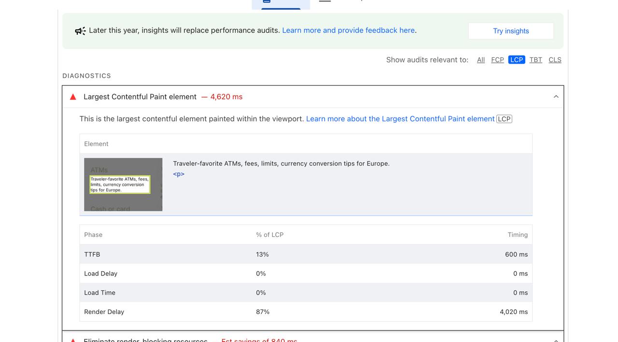This screenshot has width=618, height=342.
Task: Click the % of LCP column header
Action: click(269, 235)
